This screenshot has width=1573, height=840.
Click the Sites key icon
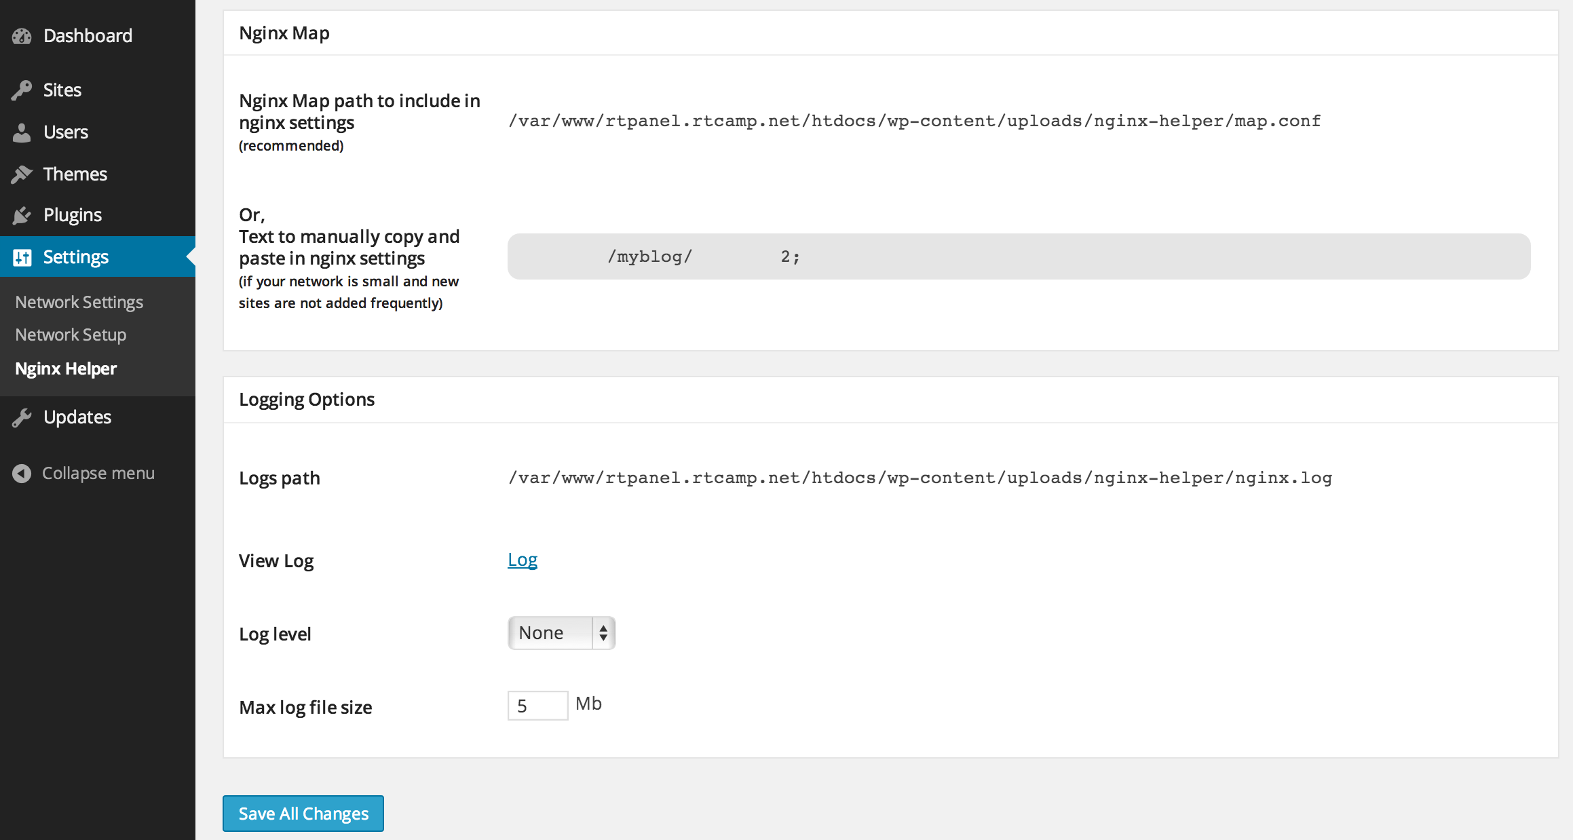[x=22, y=90]
